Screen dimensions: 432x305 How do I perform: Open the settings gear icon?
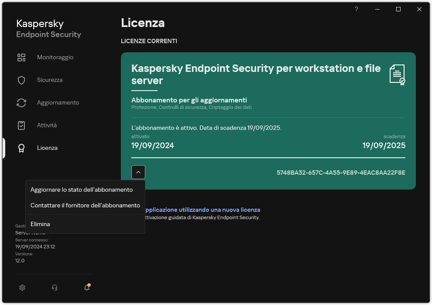tap(22, 288)
